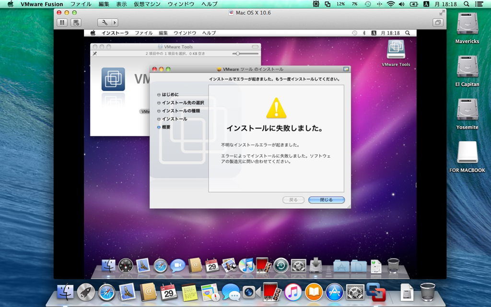Open the VMware Fusion application menu

42,4
